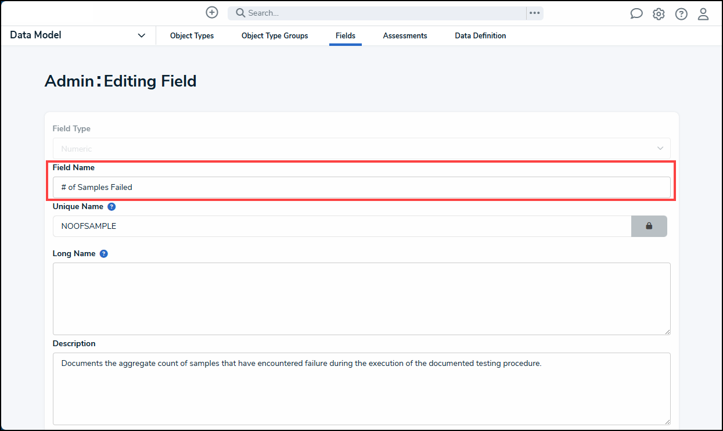723x431 pixels.
Task: Click the Description text area
Action: pyautogui.click(x=361, y=389)
